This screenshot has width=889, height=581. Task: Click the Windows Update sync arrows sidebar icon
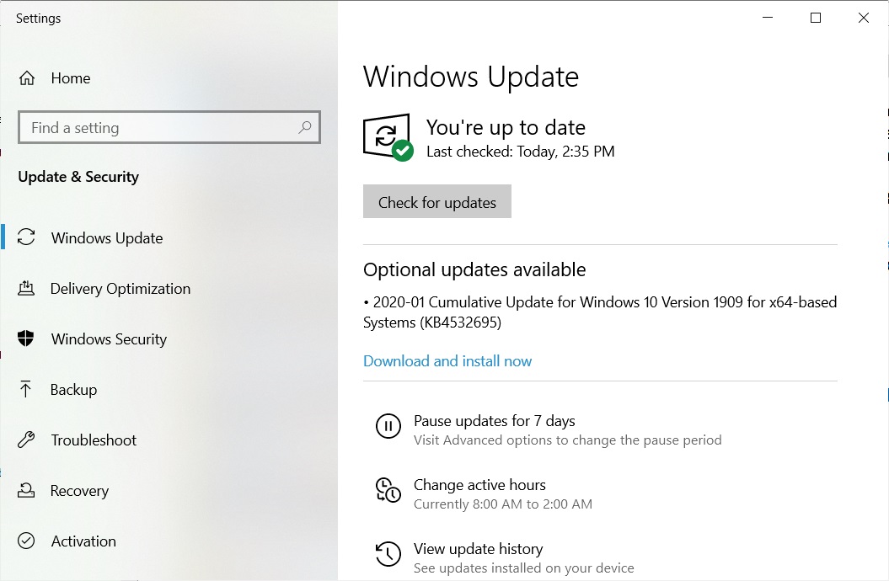(x=26, y=237)
